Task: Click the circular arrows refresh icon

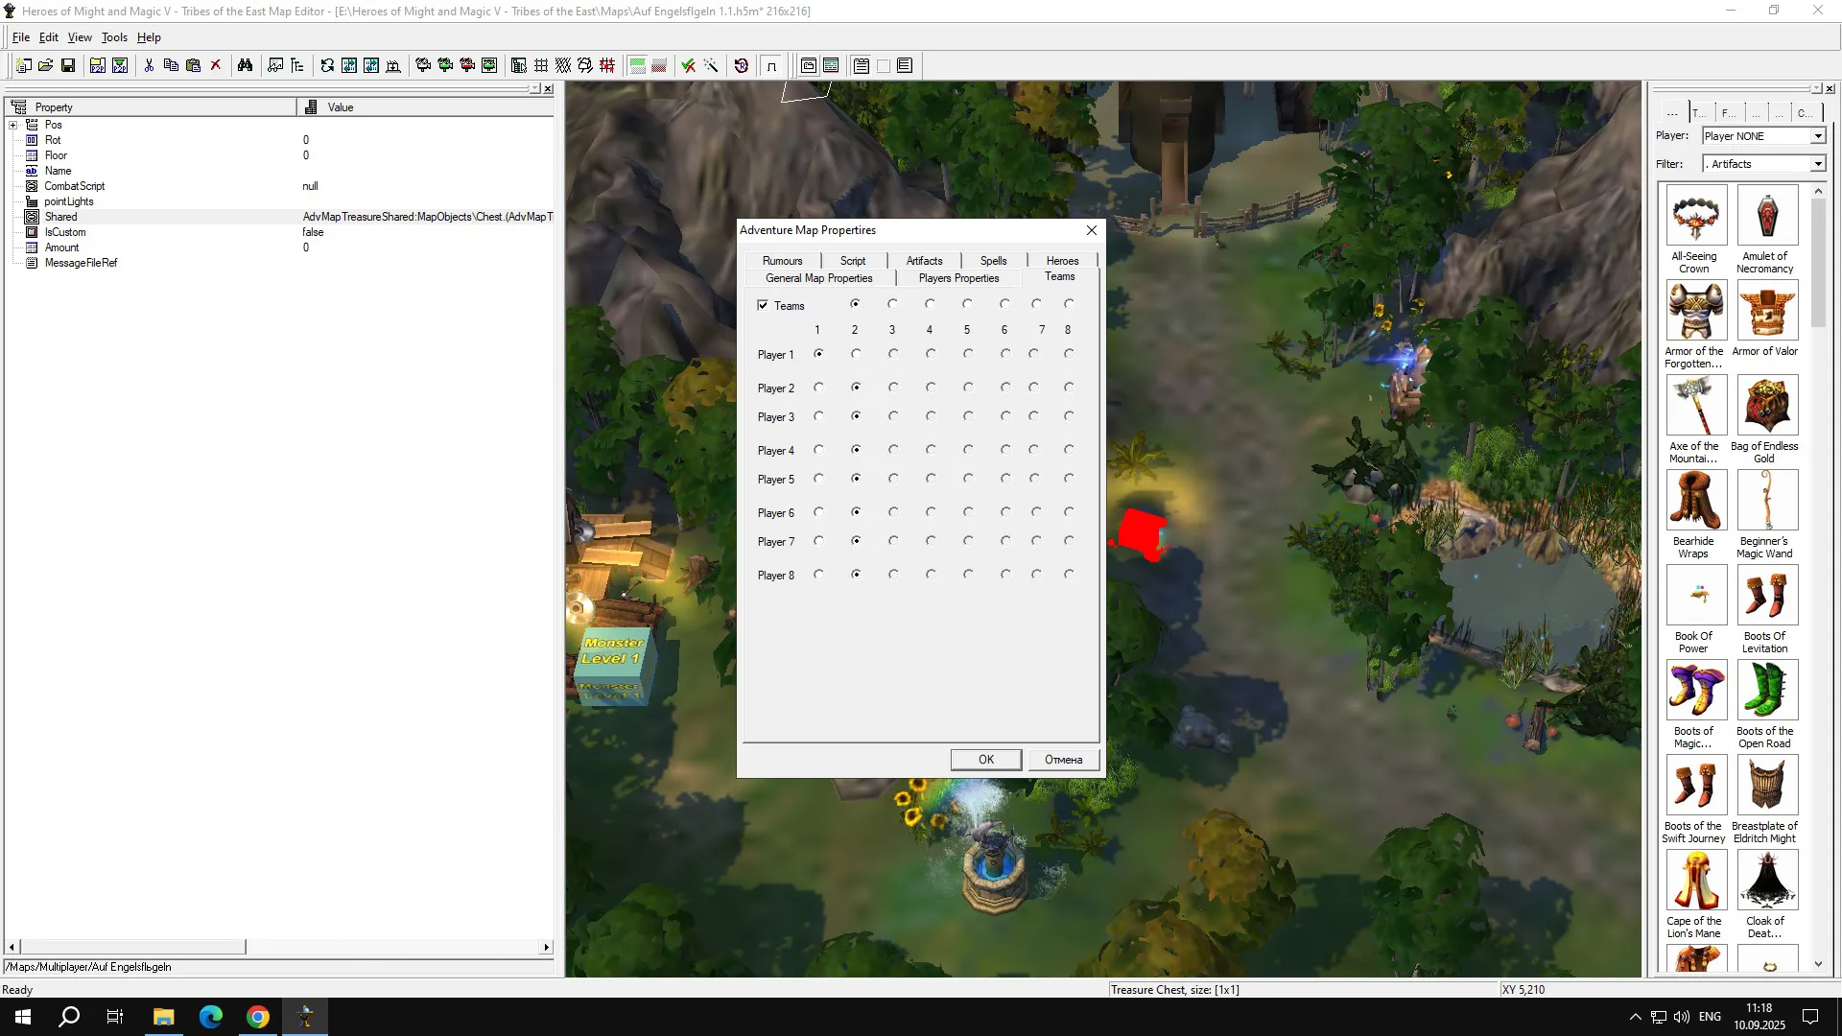Action: coord(327,65)
